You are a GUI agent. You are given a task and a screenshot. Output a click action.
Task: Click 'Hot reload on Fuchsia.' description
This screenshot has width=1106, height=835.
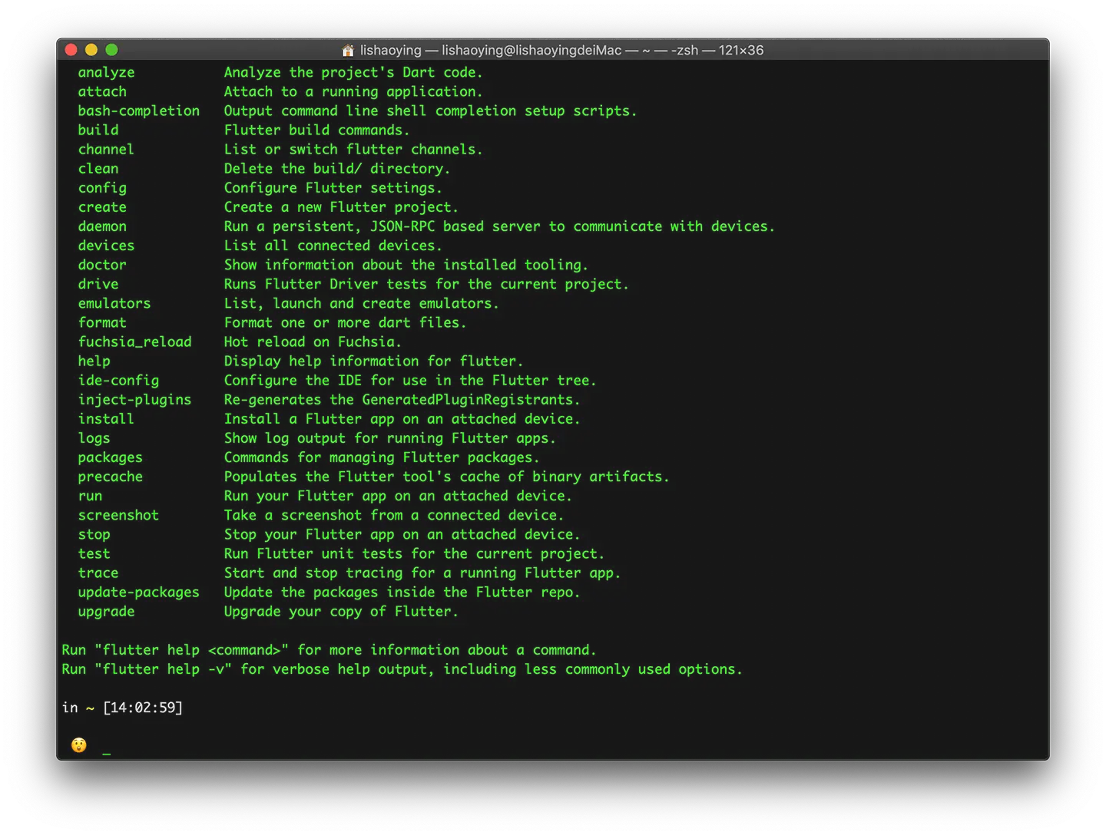[x=313, y=342]
